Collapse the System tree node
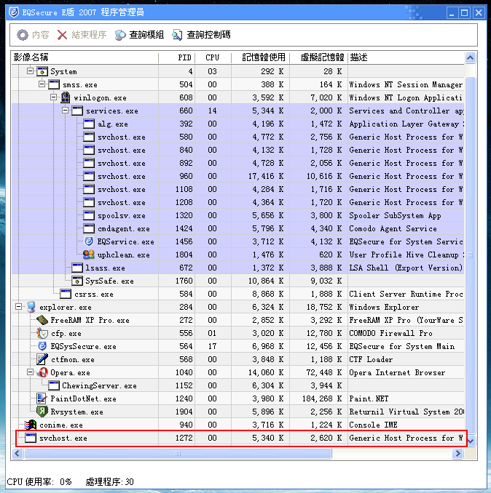491x493 pixels. tap(30, 71)
